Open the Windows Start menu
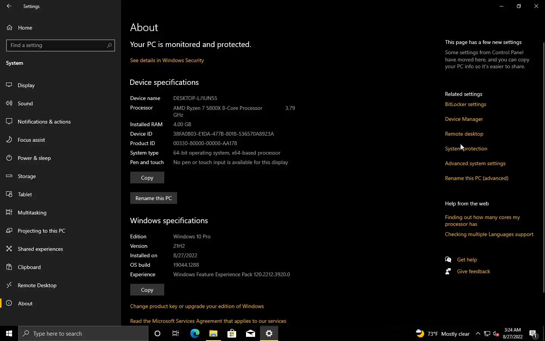Screen dimensions: 545x341 coord(9,333)
